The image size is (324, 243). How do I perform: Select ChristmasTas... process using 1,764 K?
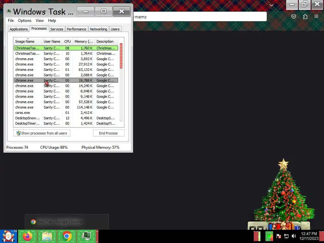66,53
